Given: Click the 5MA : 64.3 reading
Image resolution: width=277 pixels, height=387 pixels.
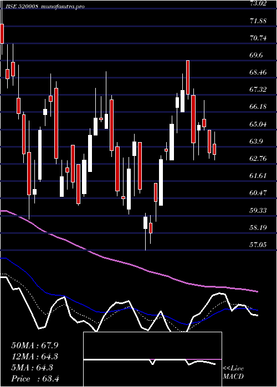Looking at the screenshot, I should pos(32,368).
